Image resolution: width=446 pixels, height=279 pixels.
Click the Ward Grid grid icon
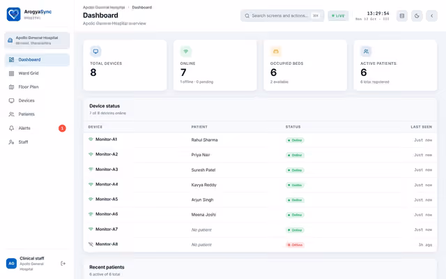[11, 73]
